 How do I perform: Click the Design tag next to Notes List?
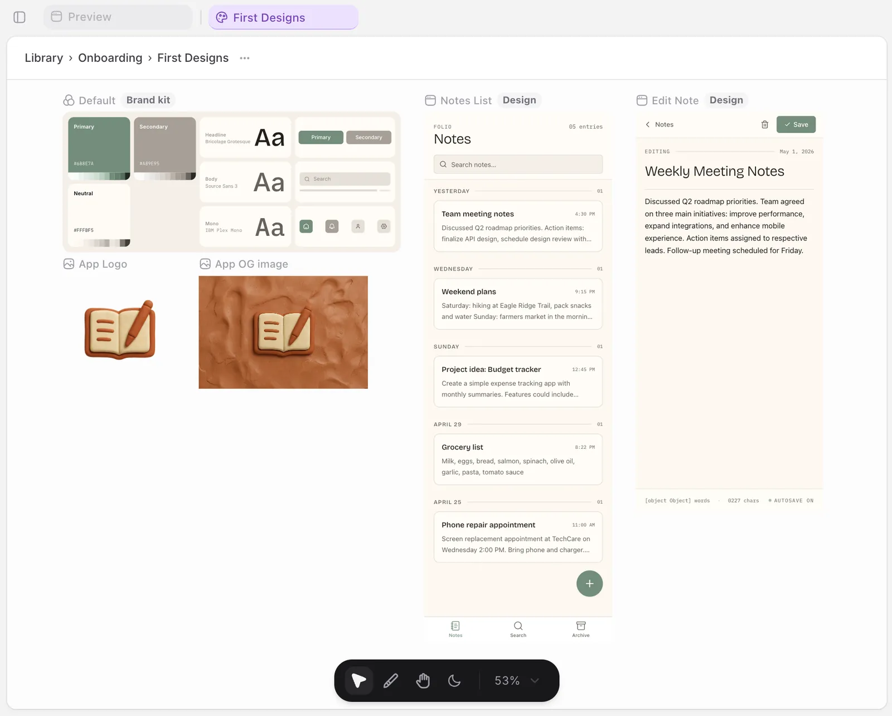519,100
